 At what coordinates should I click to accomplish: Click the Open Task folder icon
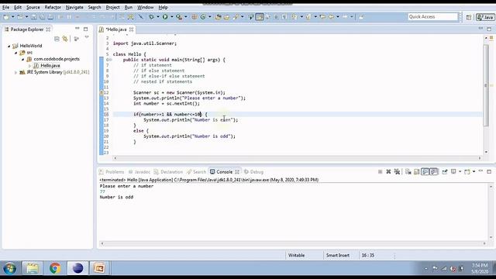pos(226,17)
